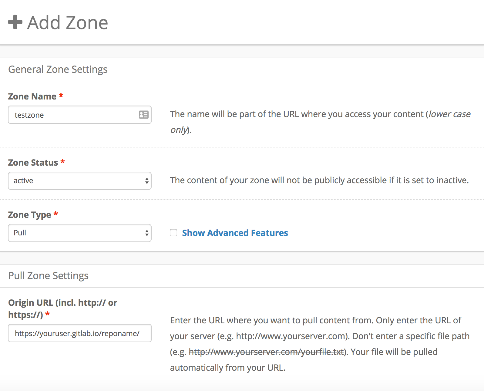Click the Add Zone page title
The height and width of the screenshot is (391, 484).
pos(67,23)
